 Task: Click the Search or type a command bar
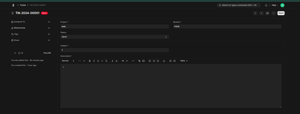coord(238,5)
